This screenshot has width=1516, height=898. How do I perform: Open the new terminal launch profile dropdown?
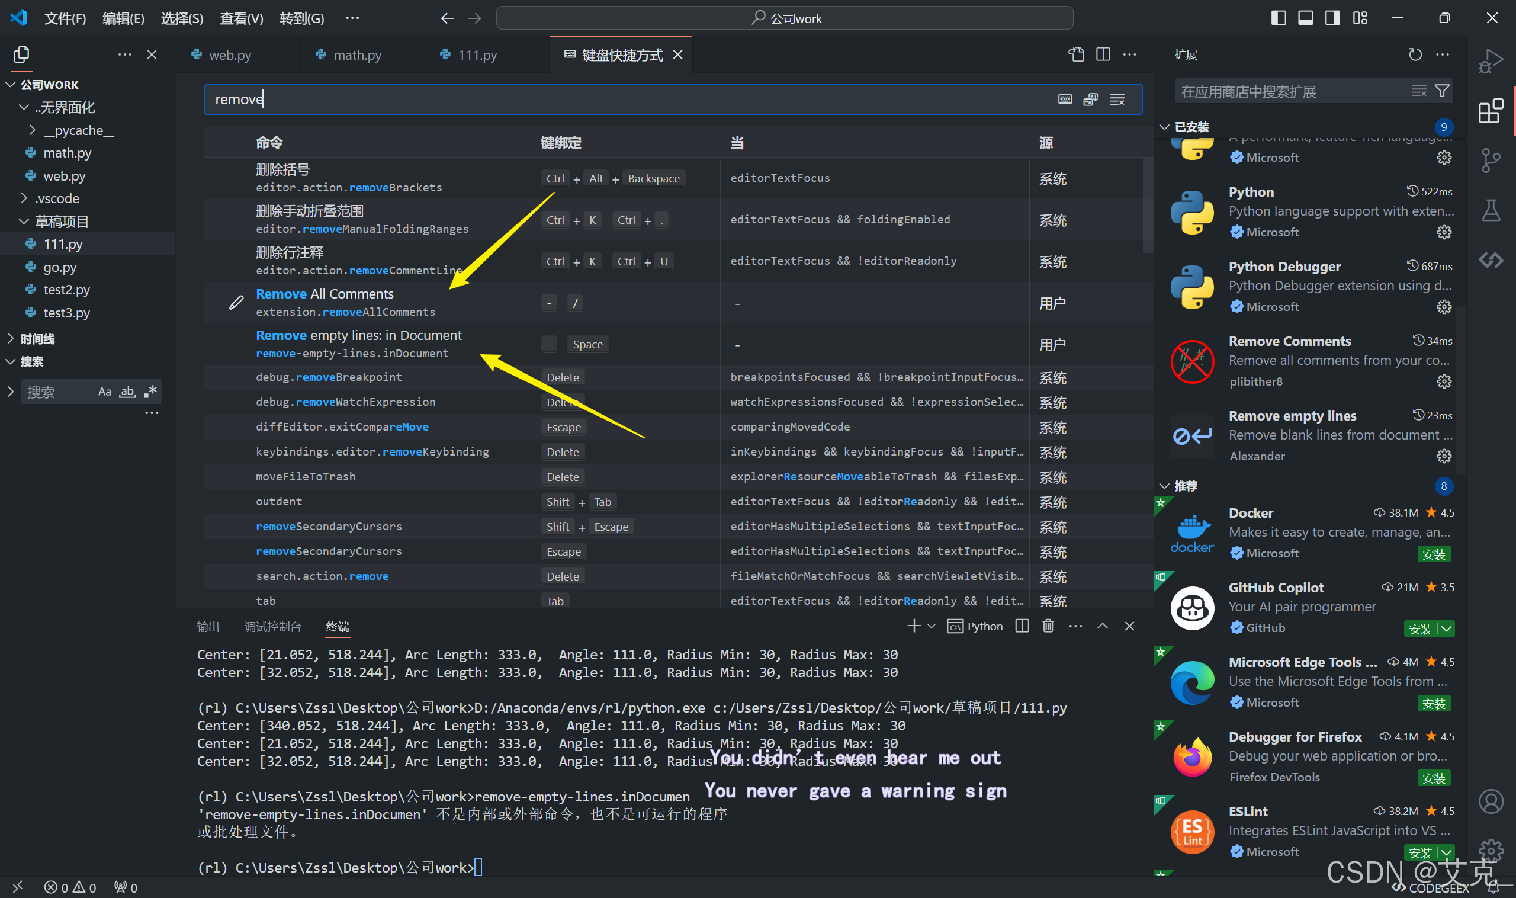coord(932,626)
